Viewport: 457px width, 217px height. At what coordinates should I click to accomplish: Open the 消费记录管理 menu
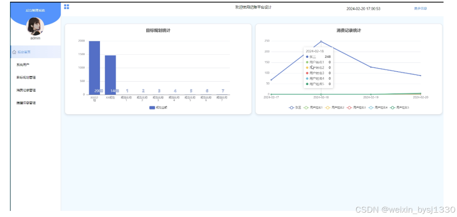coord(36,90)
